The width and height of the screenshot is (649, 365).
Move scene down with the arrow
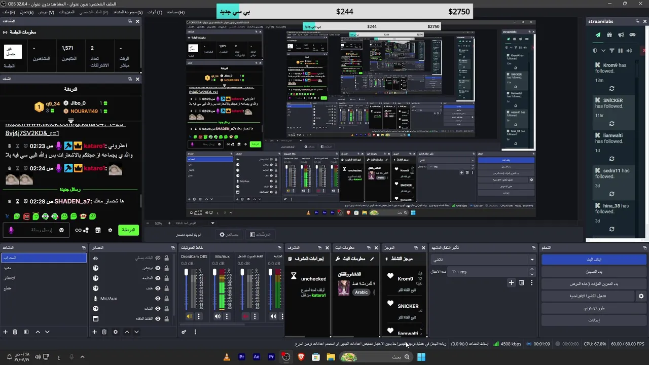click(x=47, y=332)
